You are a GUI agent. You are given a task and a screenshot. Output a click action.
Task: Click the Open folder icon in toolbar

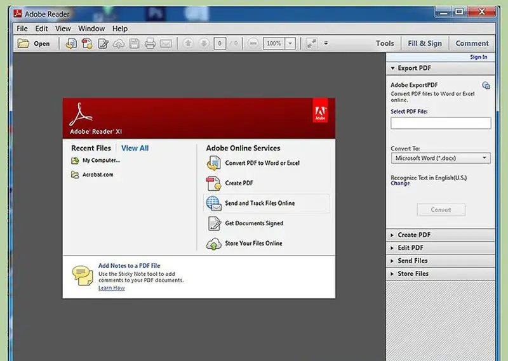23,43
